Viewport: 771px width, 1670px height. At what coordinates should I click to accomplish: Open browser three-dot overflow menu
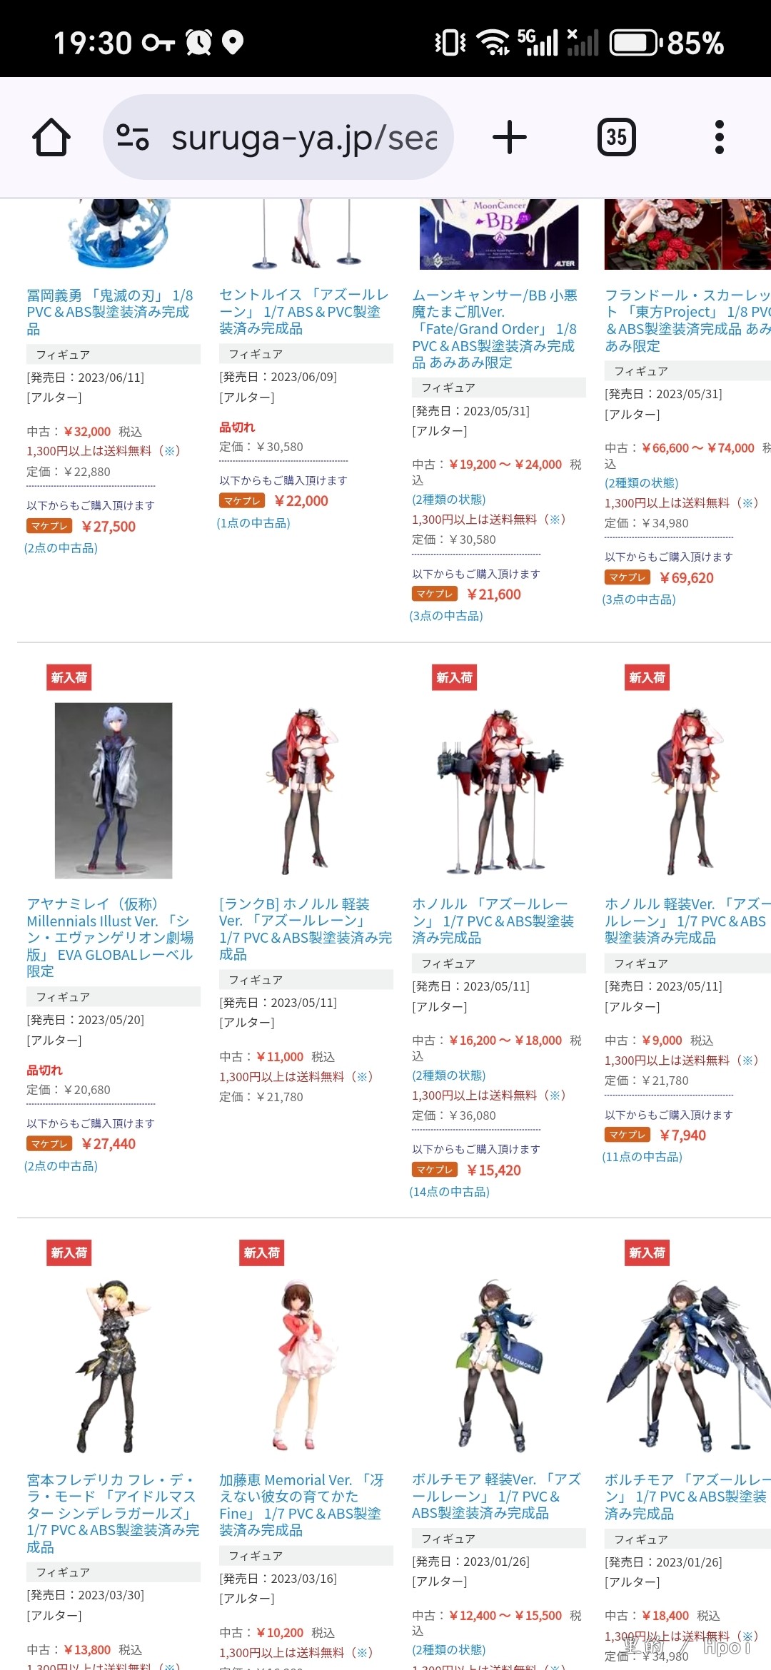coord(720,137)
